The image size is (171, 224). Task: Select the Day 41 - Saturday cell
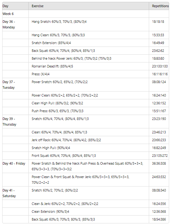click(x=15, y=193)
